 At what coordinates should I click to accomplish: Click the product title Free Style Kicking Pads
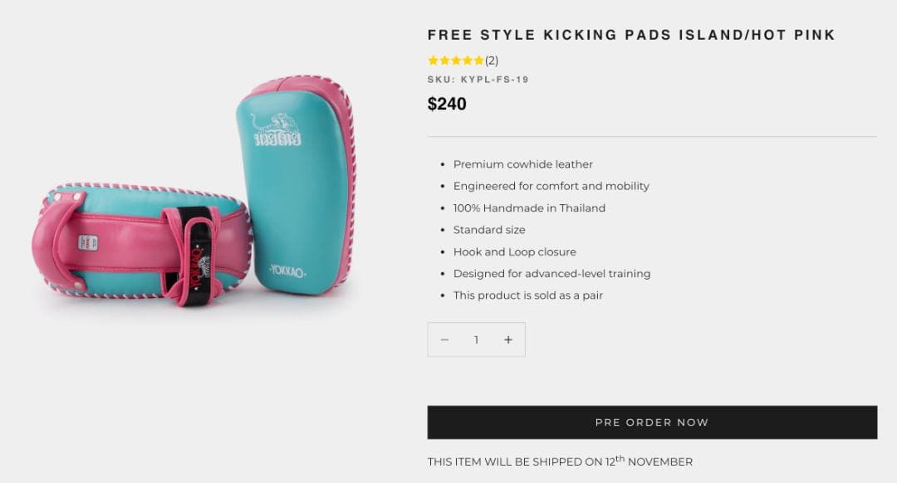point(631,35)
